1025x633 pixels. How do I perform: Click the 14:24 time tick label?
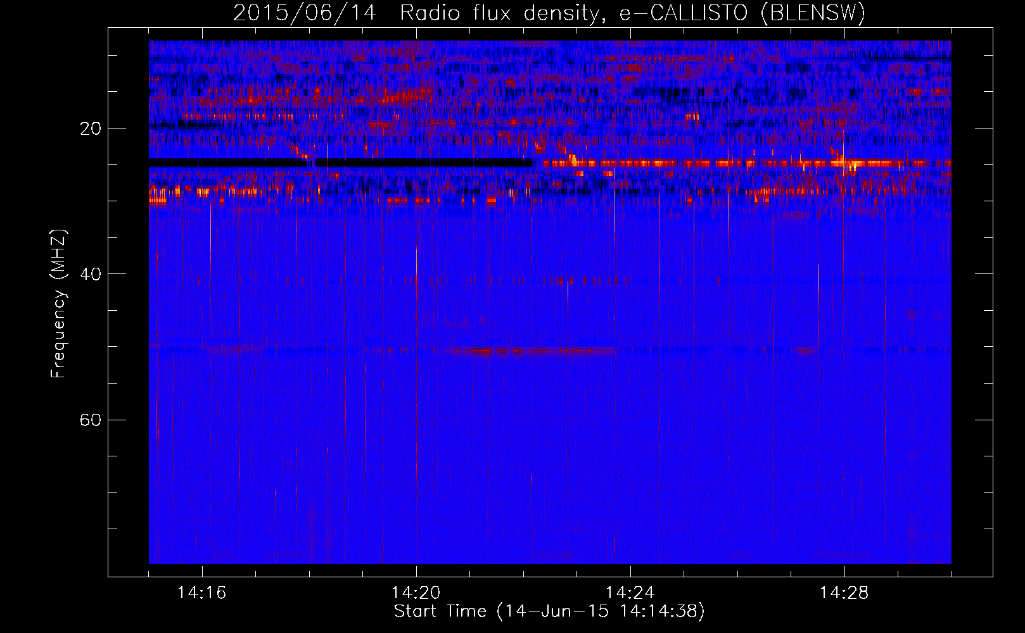click(x=630, y=593)
